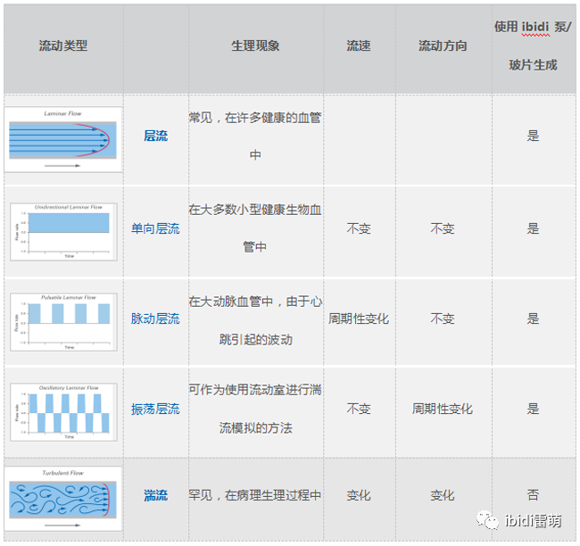Open the Turbulent Flow diagram thumbnail
The image size is (580, 546).
62,497
